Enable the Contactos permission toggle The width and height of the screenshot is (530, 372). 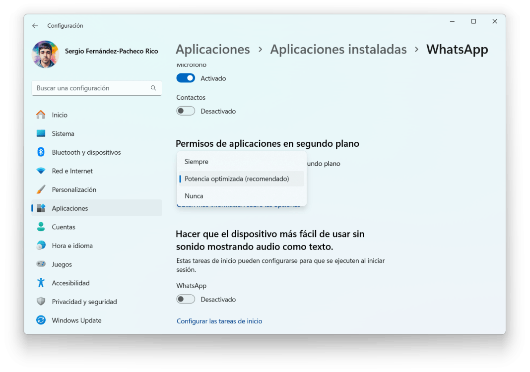(x=185, y=111)
